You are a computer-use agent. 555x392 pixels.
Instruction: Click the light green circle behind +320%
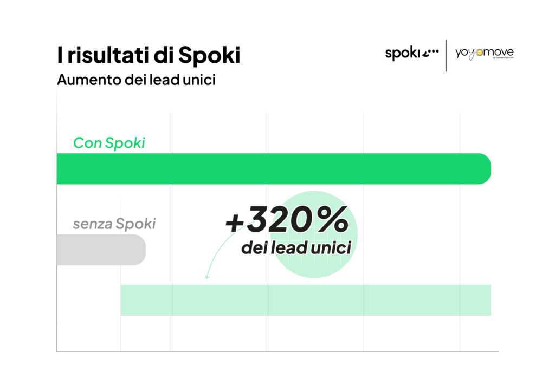click(314, 234)
